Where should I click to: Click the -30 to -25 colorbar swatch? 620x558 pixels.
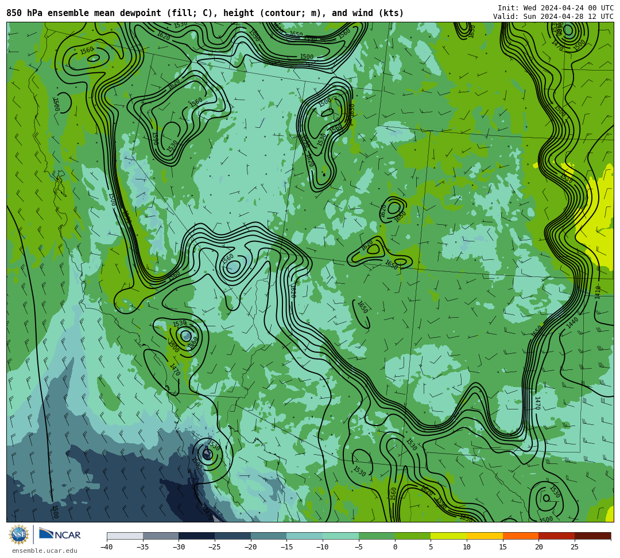coord(197,536)
